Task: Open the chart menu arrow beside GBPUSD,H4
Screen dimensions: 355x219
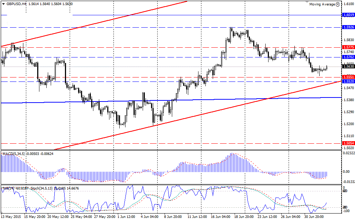Action: [x=3, y=4]
